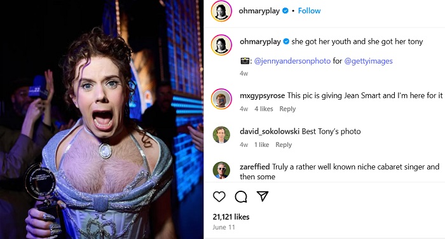The width and height of the screenshot is (445, 239).
Task: Open the zareffied username link
Action: pyautogui.click(x=254, y=167)
